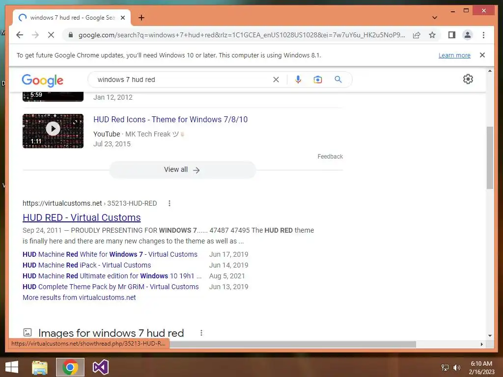Open the taskbar clock and date
503x377 pixels.
(481, 368)
